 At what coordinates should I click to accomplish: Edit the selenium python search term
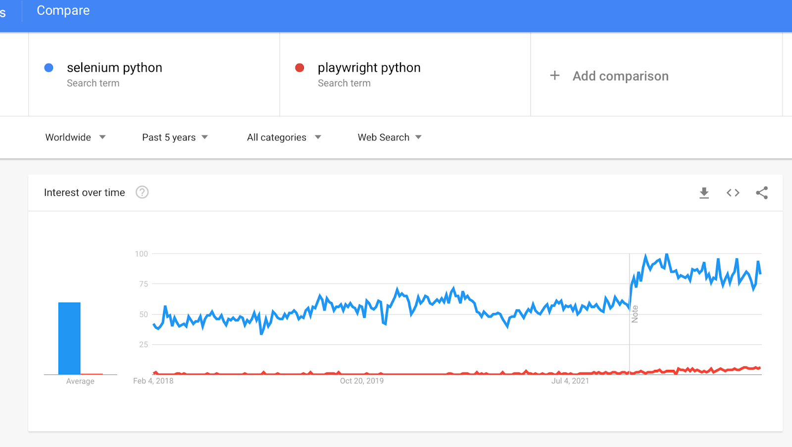click(x=114, y=68)
